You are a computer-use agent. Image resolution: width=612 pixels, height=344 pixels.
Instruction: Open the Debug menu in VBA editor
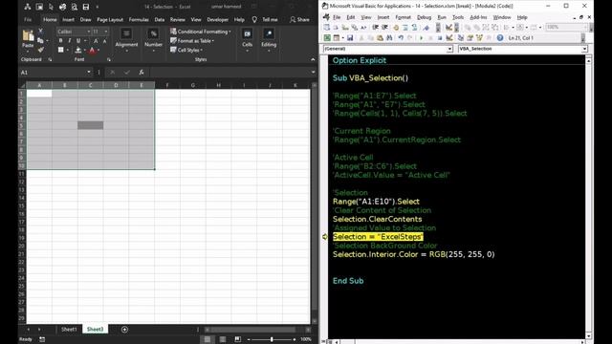coord(424,17)
